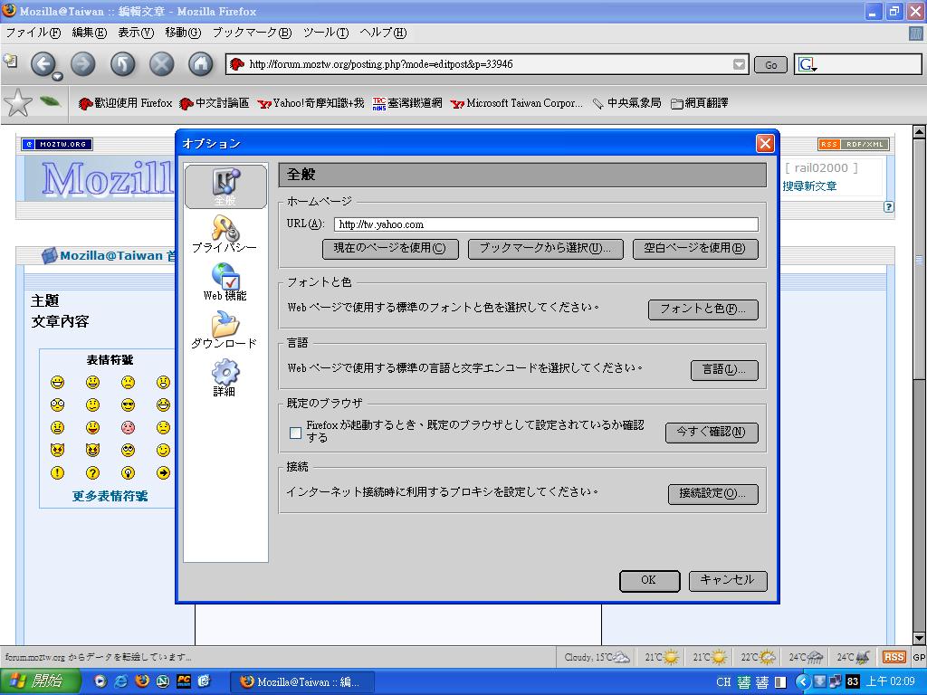
Task: Click the browser Reload toolbar button
Action: [122, 64]
